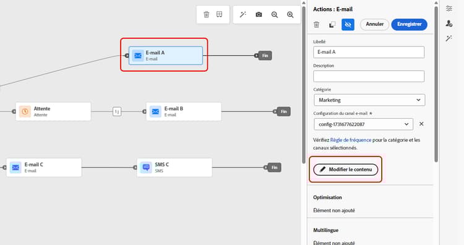464x245 pixels.
Task: Select the E-mail C envelope icon
Action: (15, 168)
